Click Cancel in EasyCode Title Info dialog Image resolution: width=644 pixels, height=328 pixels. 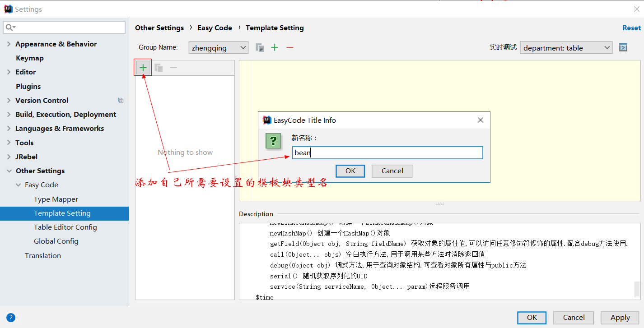tap(392, 171)
